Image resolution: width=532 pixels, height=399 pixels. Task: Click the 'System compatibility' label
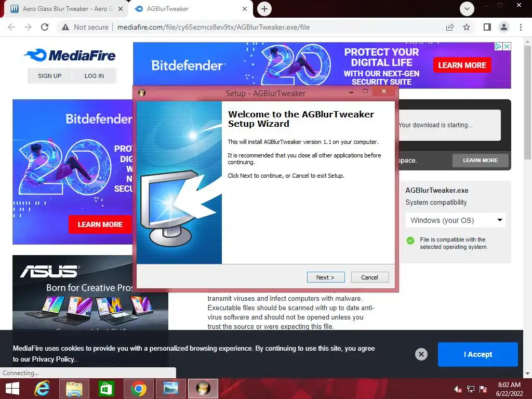click(x=436, y=202)
